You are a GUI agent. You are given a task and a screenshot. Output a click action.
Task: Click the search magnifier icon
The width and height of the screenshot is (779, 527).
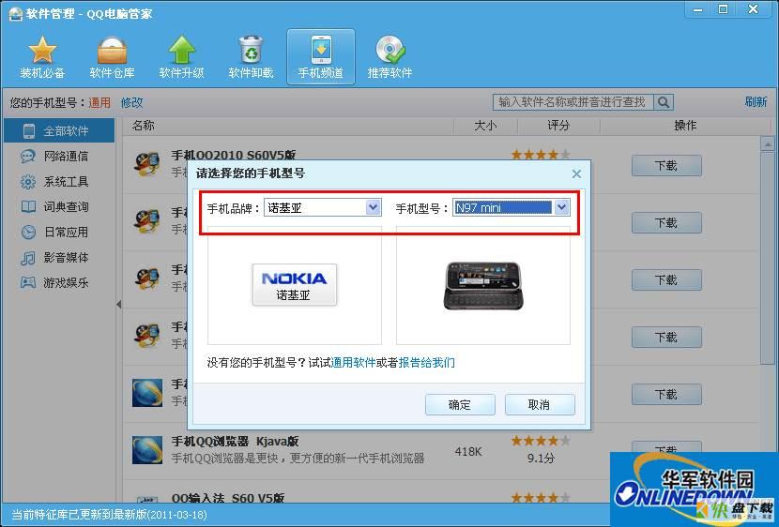[664, 102]
